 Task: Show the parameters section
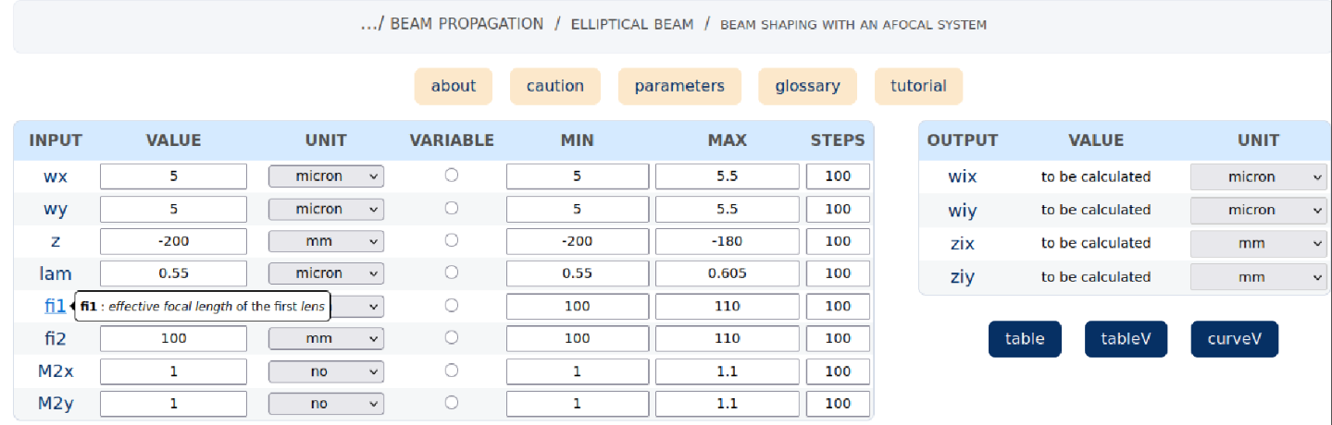(679, 86)
